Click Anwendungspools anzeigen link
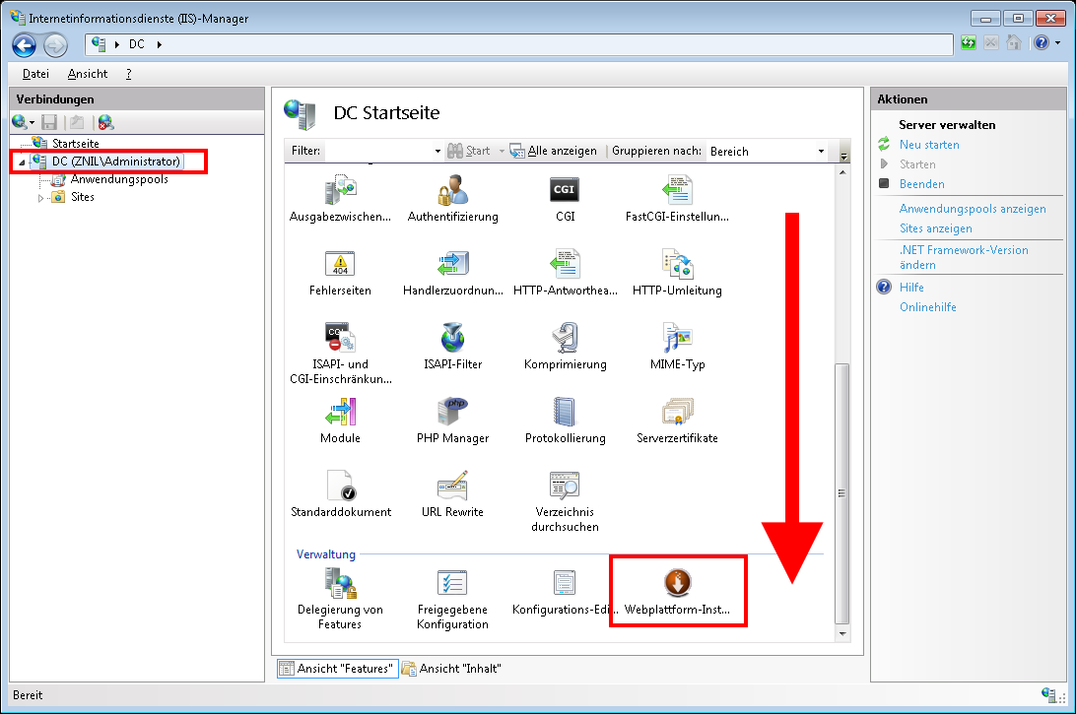The image size is (1076, 714). point(972,209)
